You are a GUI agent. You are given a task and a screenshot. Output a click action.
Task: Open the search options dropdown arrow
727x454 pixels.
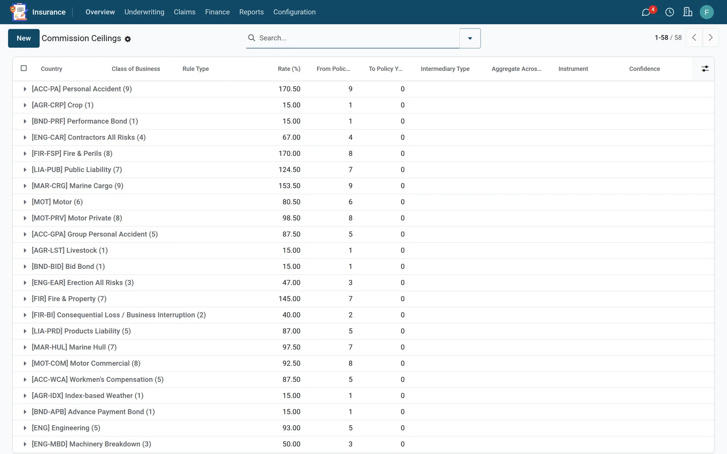tap(470, 38)
